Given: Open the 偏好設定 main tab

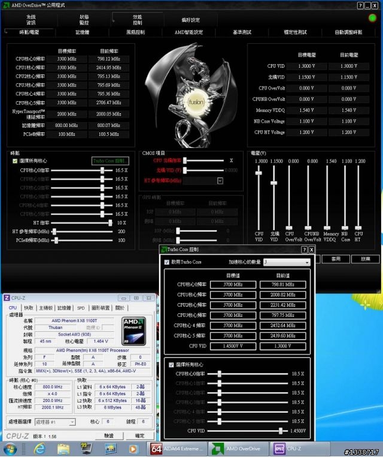Looking at the screenshot, I should pyautogui.click(x=190, y=20).
